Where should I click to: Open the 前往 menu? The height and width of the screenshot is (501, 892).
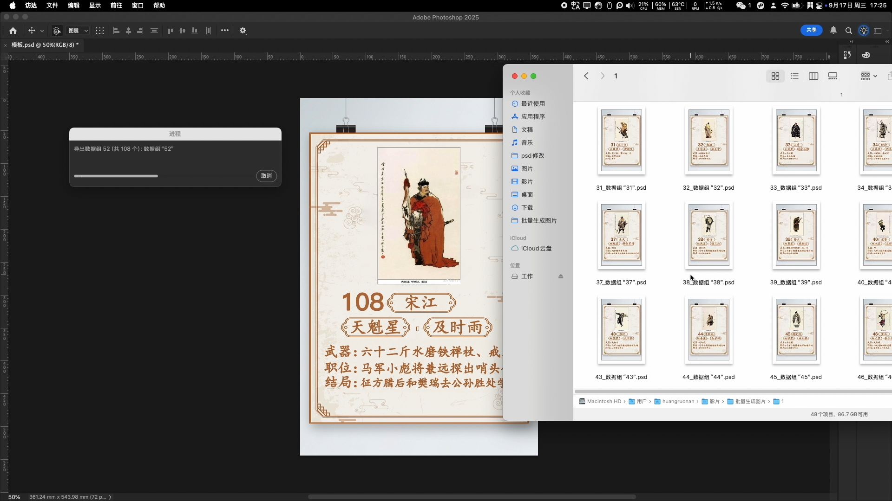116,6
